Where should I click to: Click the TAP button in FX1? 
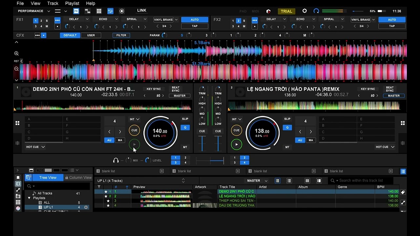click(195, 26)
